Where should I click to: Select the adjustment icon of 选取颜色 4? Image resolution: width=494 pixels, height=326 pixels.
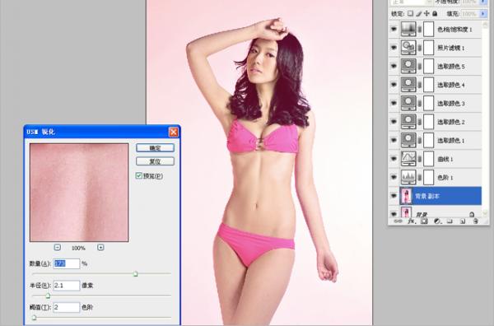[408, 85]
